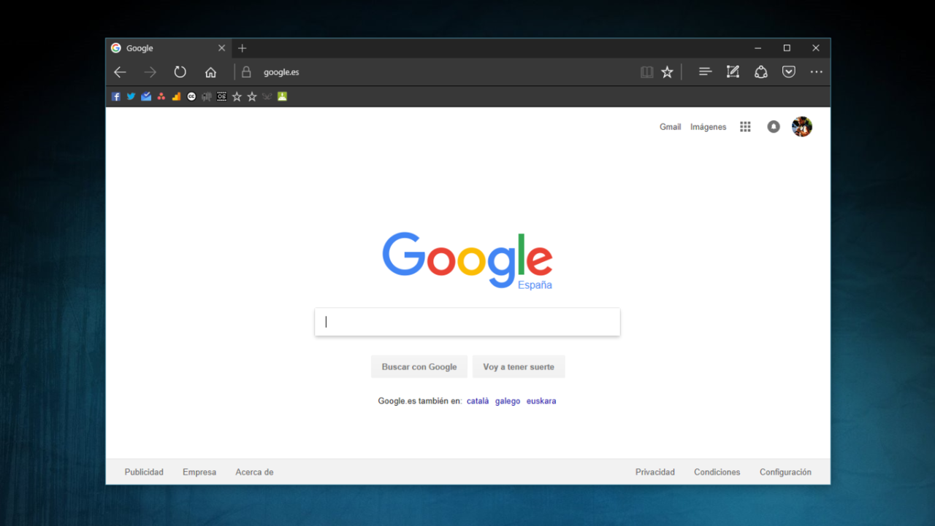
Task: Click inside the Google search box
Action: point(467,322)
